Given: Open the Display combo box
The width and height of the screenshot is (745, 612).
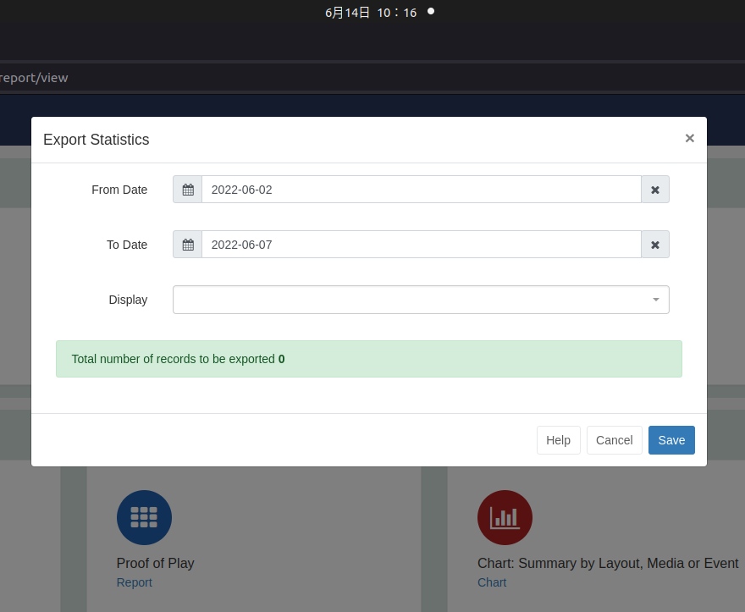Looking at the screenshot, I should 421,300.
